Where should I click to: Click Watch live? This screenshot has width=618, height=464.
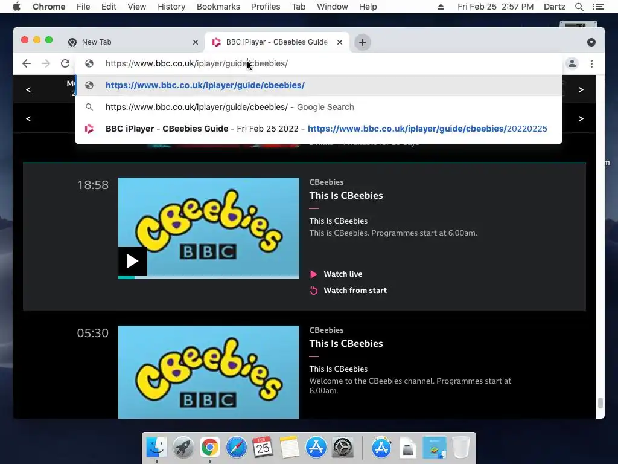coord(343,274)
